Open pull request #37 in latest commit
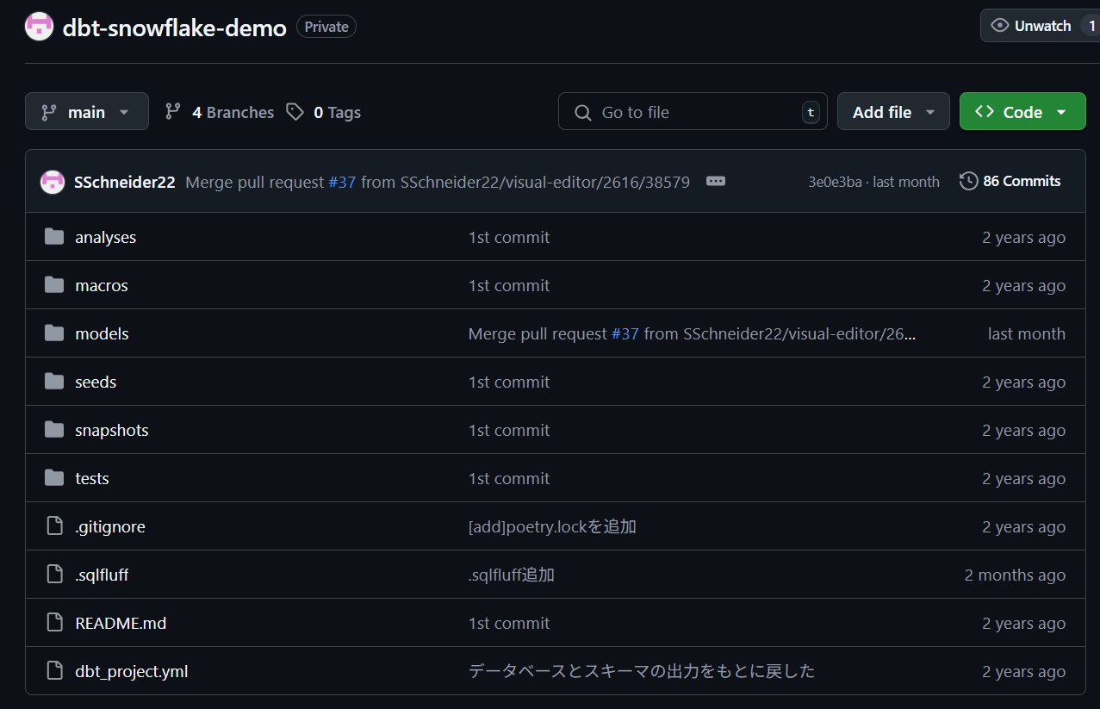Screen dimensions: 1100x709 pyautogui.click(x=342, y=183)
